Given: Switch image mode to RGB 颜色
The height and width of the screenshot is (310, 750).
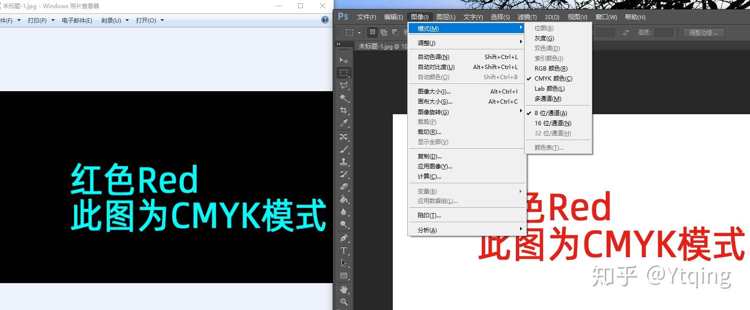Looking at the screenshot, I should (x=558, y=69).
